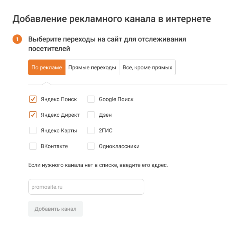240x226 pixels.
Task: Open the «Прямые переходы» tab
Action: point(92,67)
